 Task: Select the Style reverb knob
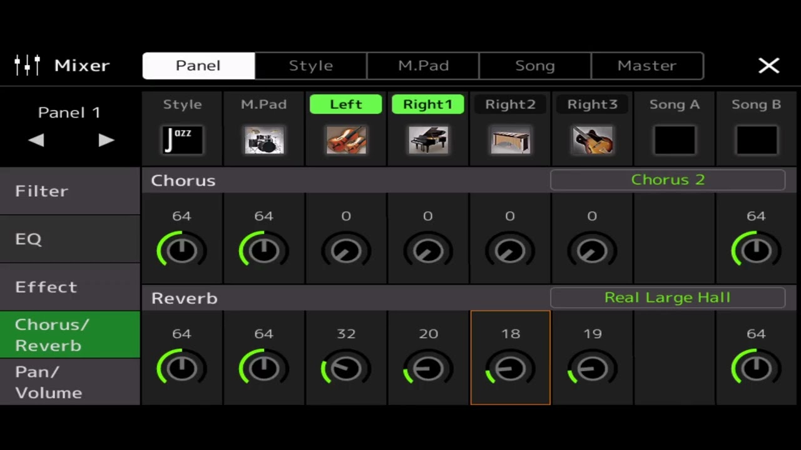pyautogui.click(x=182, y=368)
